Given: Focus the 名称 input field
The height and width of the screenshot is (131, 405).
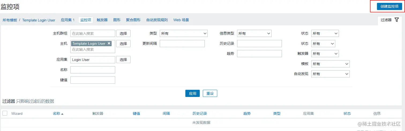Looking at the screenshot, I should pyautogui.click(x=93, y=70).
